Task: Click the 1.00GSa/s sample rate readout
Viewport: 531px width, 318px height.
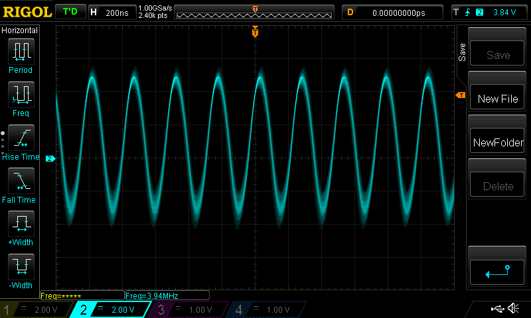Action: click(155, 8)
